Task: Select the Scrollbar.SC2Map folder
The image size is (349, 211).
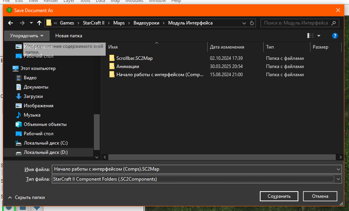Action: pyautogui.click(x=134, y=58)
